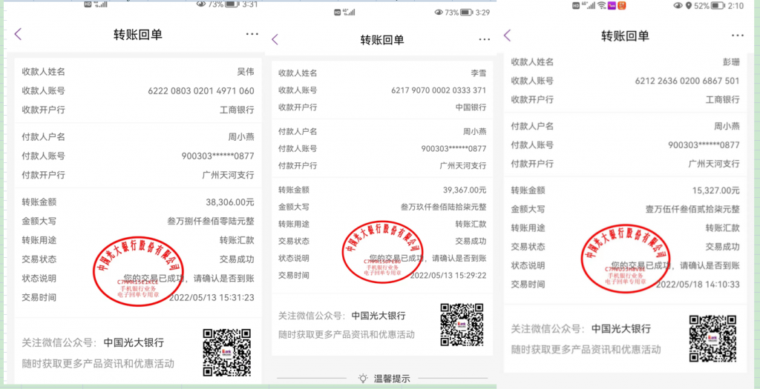Open three-dot menu on the 15,327.00元 receipt
The image size is (760, 389).
point(737,36)
